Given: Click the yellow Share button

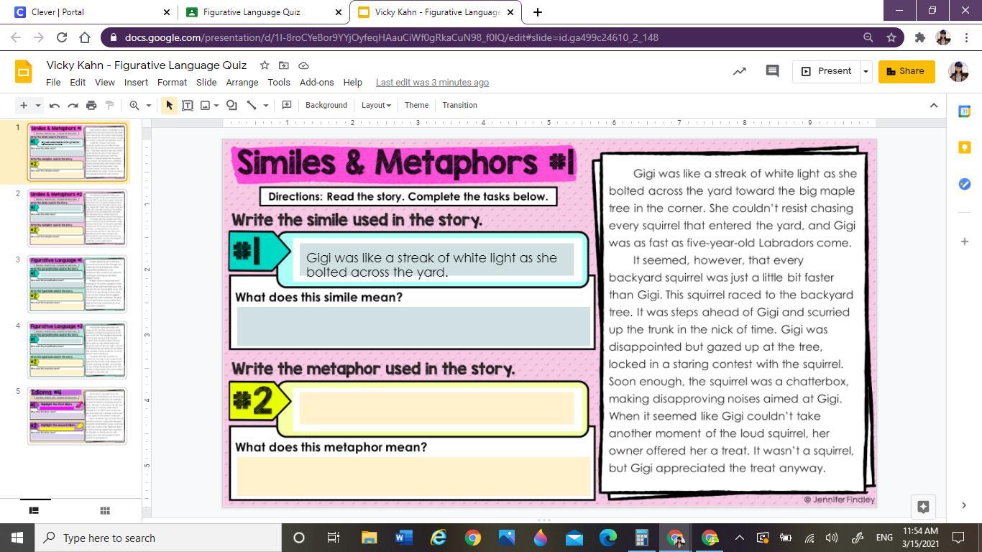Looking at the screenshot, I should pyautogui.click(x=907, y=71).
